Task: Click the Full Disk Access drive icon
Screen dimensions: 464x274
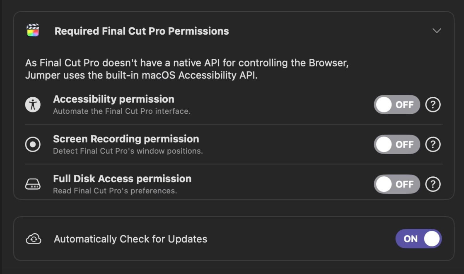Action: click(33, 184)
